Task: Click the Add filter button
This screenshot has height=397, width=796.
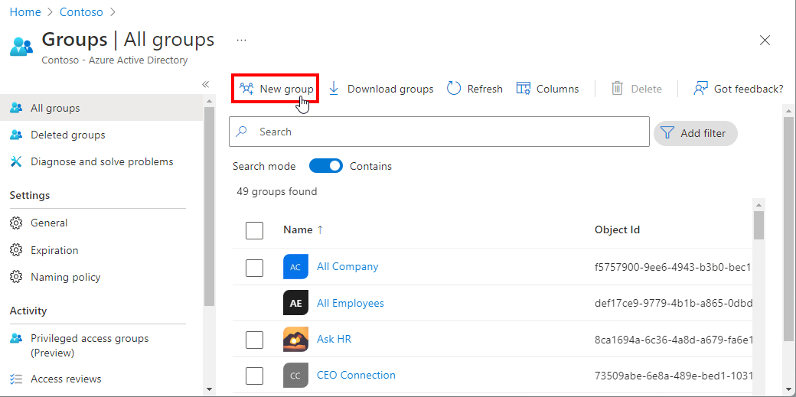Action: click(695, 133)
